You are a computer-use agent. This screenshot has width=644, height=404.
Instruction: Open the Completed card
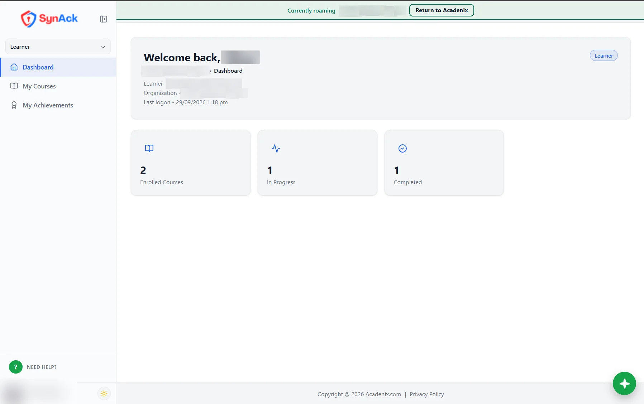click(444, 163)
